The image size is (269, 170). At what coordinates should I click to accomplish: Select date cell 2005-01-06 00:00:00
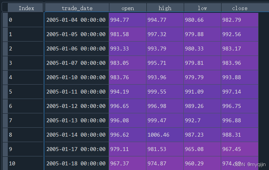pos(77,49)
